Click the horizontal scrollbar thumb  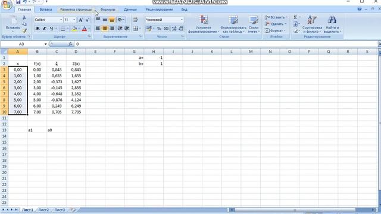pyautogui.click(x=295, y=210)
